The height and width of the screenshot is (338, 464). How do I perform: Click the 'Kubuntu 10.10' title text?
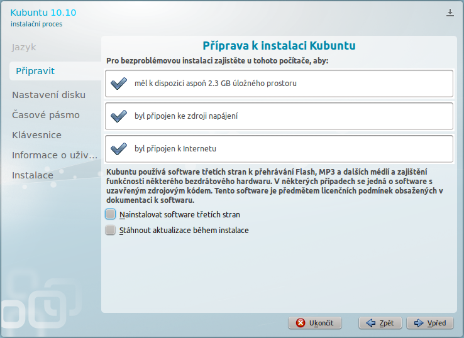(43, 13)
